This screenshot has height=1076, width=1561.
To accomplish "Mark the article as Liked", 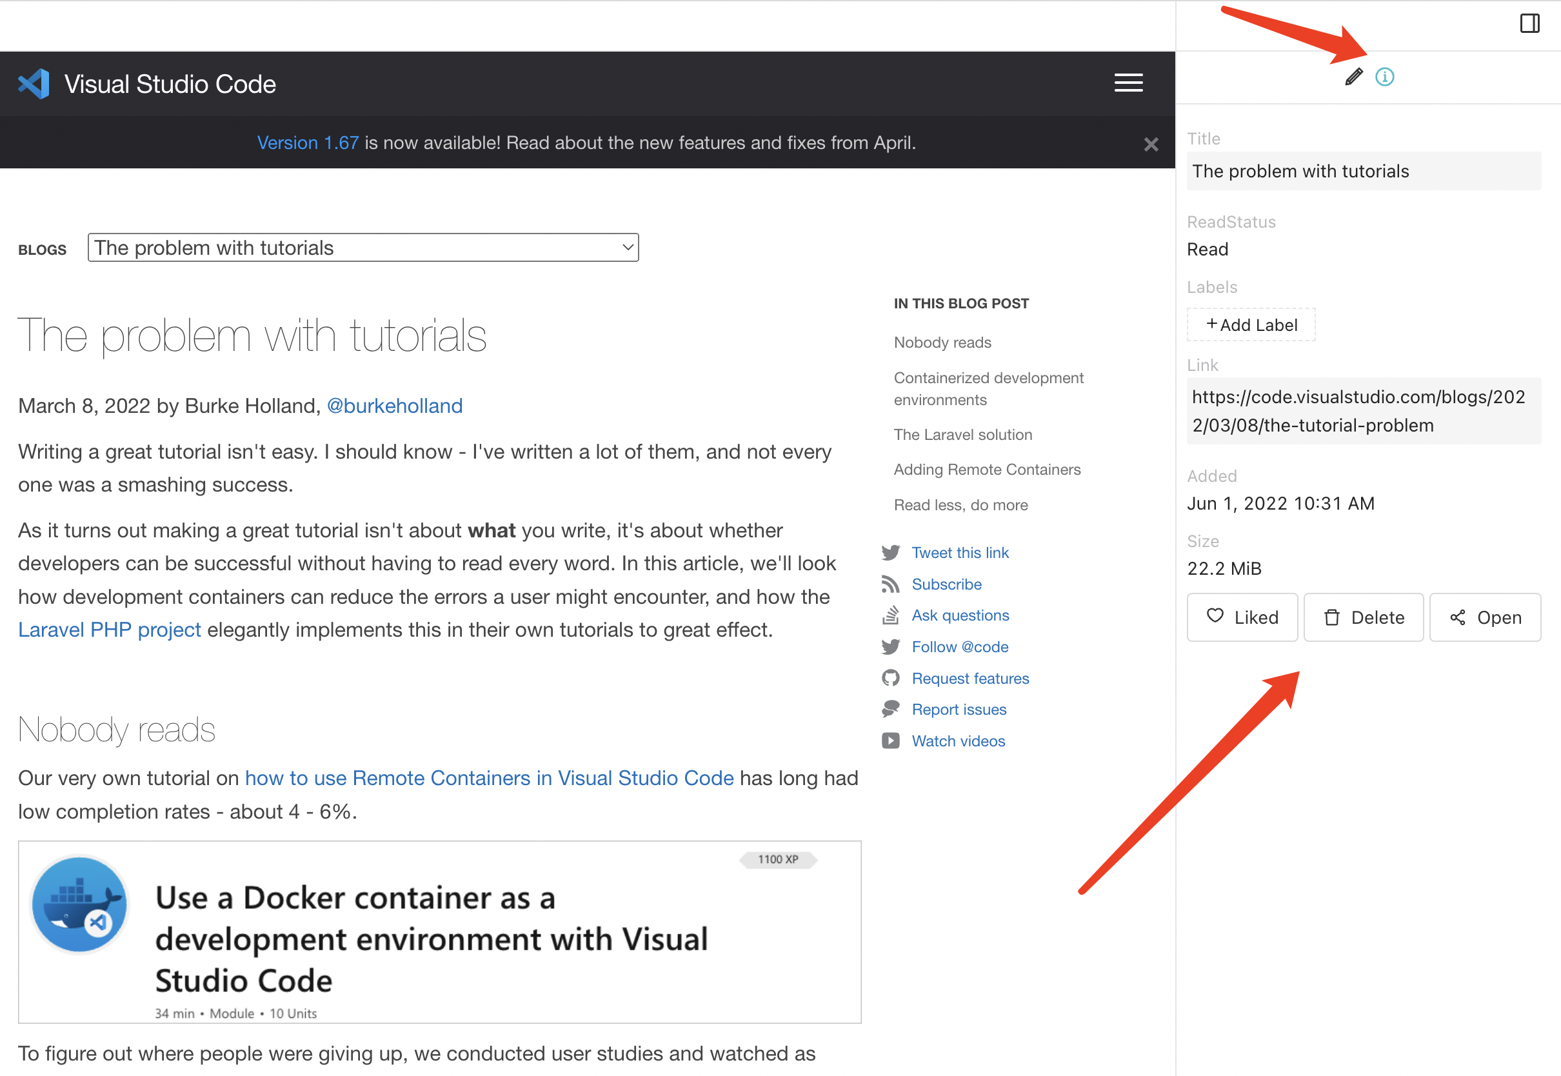I will tap(1242, 617).
